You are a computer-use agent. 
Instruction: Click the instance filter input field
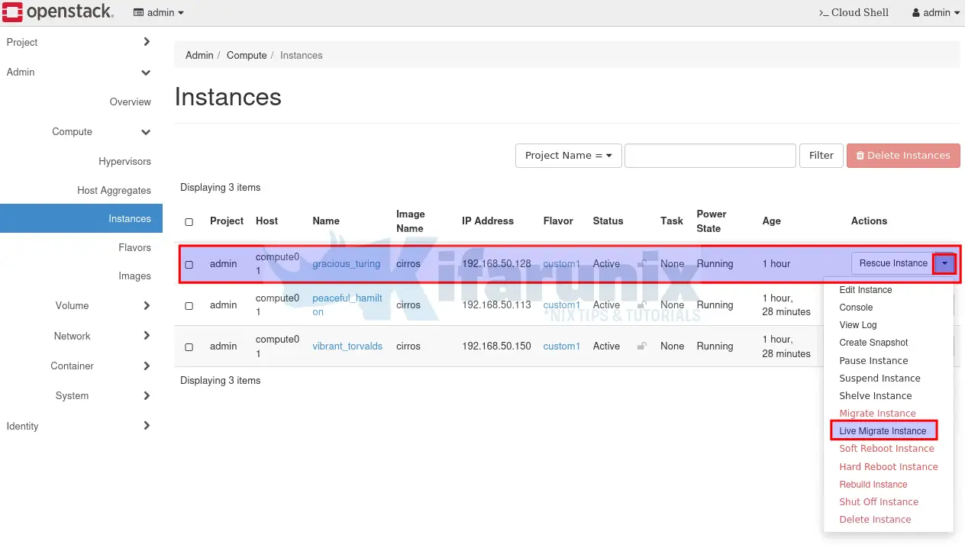(x=709, y=155)
